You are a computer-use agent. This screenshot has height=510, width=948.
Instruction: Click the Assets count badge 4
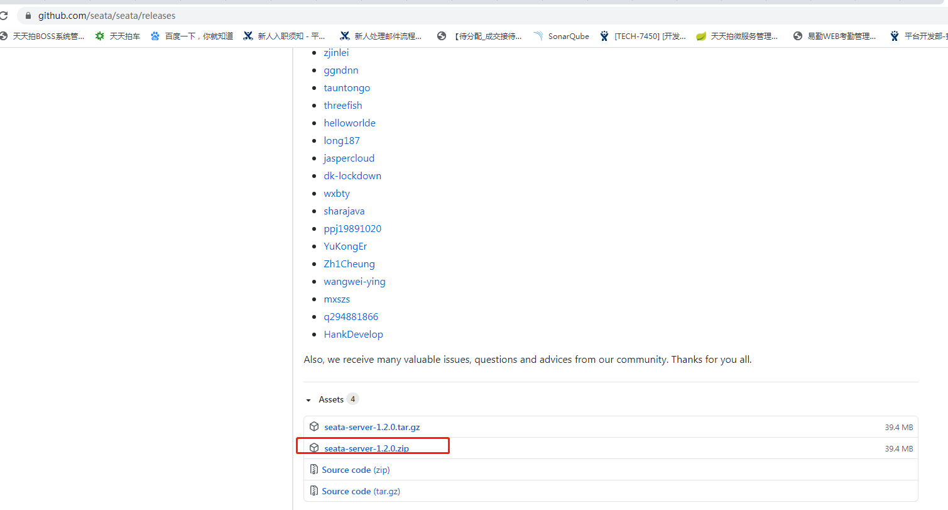[x=352, y=399]
